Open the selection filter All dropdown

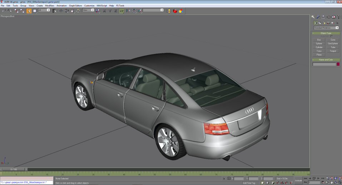tap(48, 10)
